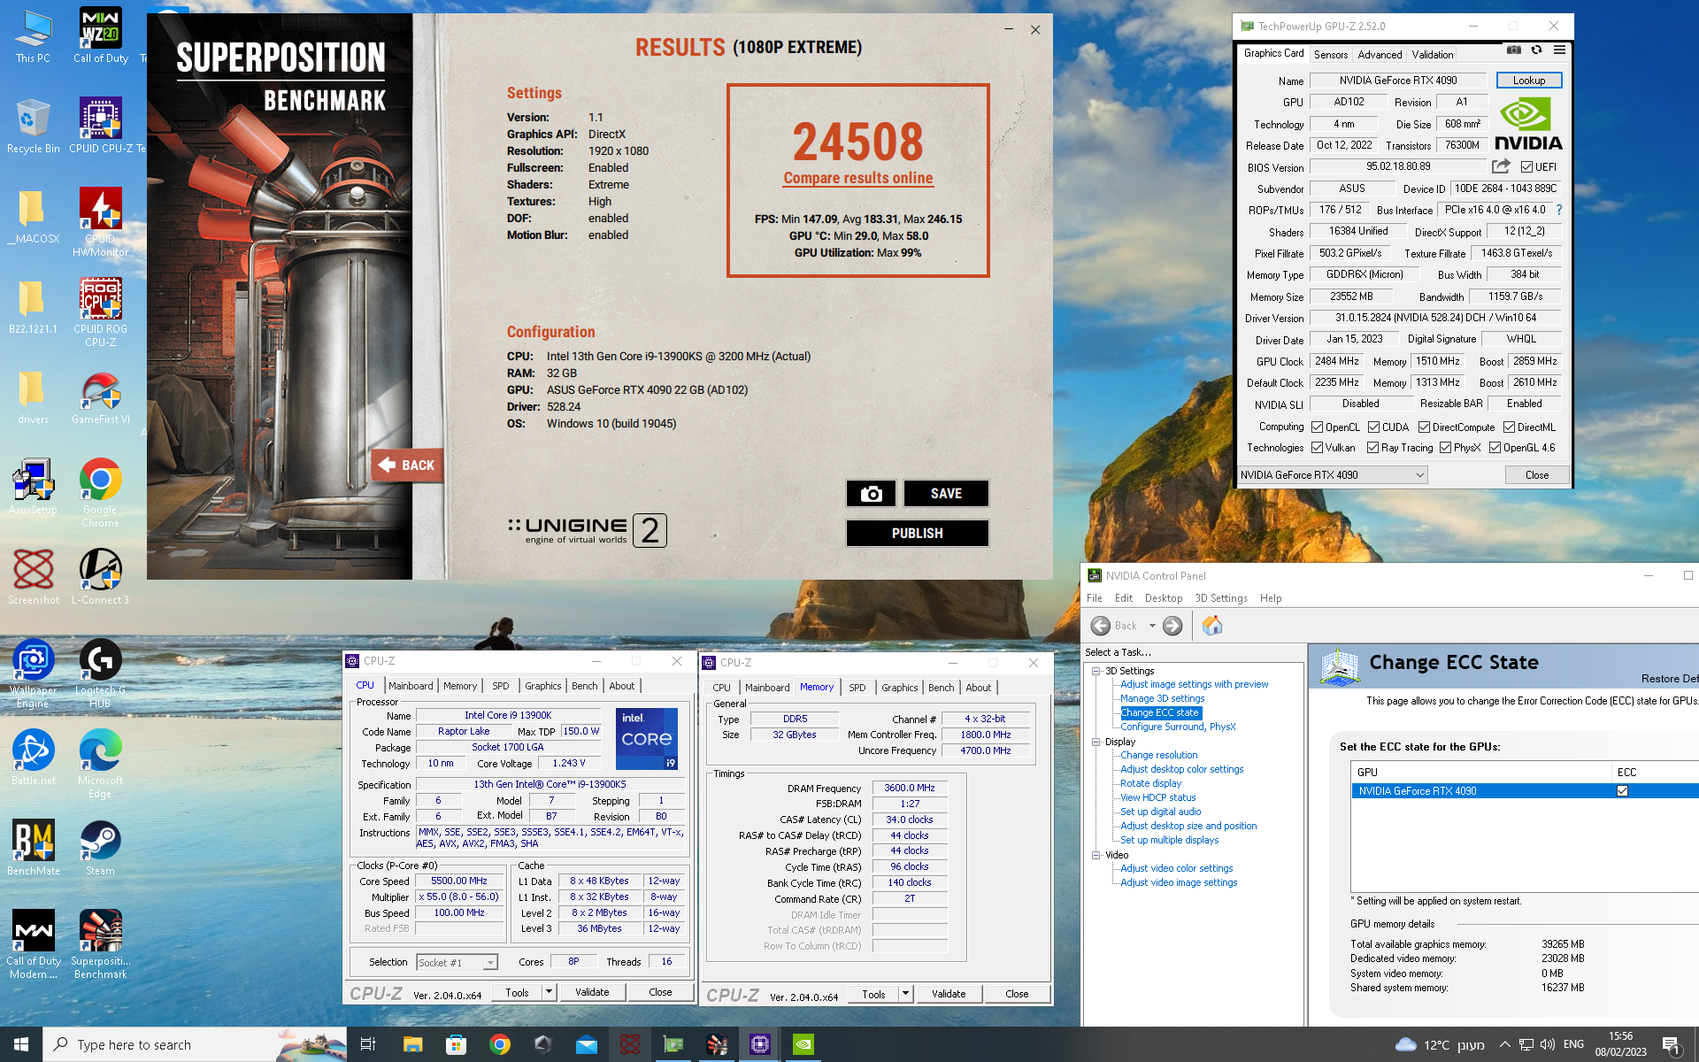The image size is (1699, 1062).
Task: Collapse 3D Settings tree node
Action: point(1096,671)
